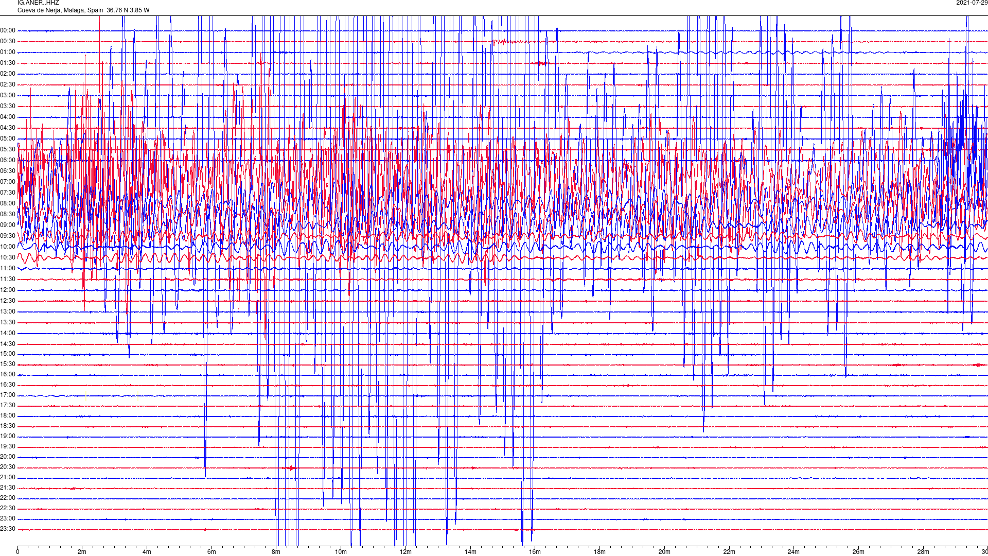Select the 22:00 trace time label

point(8,498)
